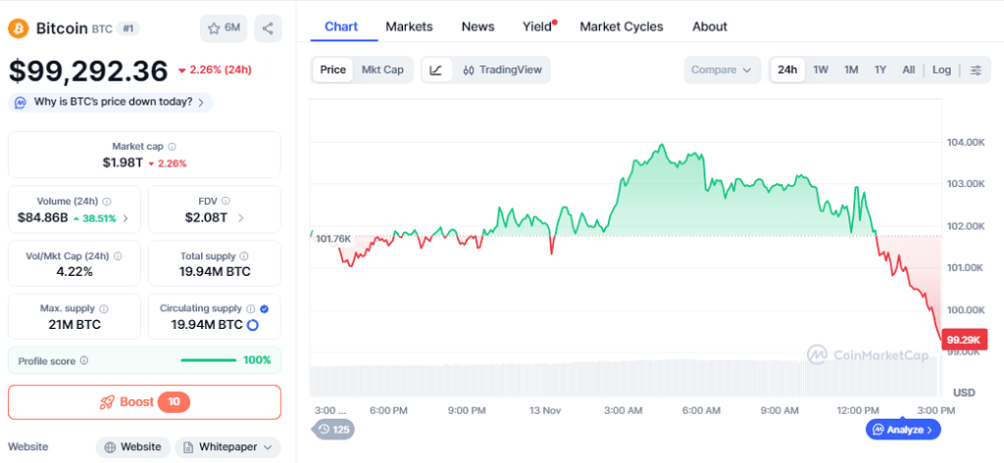Click the Volume (24h) info icon
Viewport: 1004px width, 463px height.
(x=107, y=201)
